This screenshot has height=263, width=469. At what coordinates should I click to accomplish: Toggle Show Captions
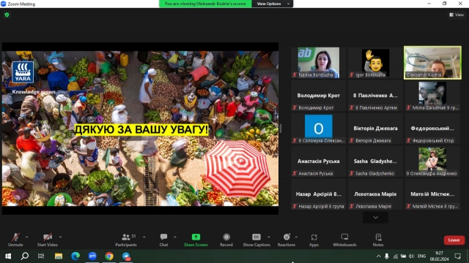click(x=256, y=240)
